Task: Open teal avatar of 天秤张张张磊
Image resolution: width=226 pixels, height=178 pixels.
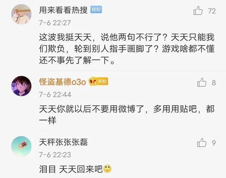Action: 21,146
